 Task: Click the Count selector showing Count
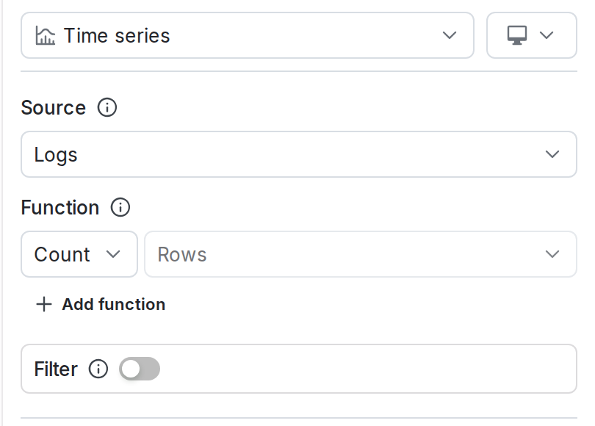coord(79,254)
